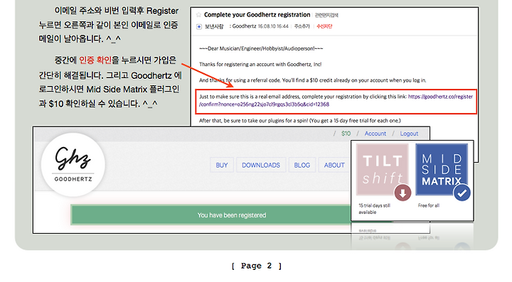Screen dimensions: 512x282
Task: Click the $10 credit link
Action: tap(346, 134)
